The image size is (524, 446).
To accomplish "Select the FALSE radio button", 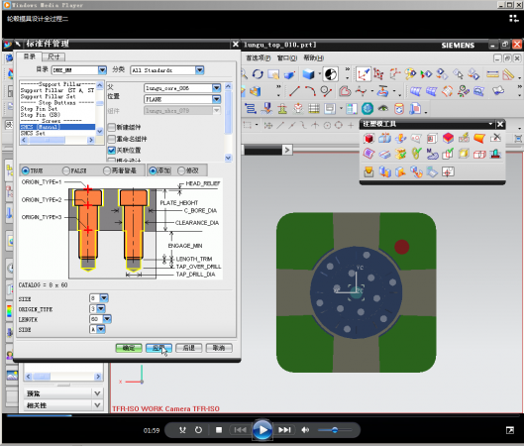I will 65,170.
